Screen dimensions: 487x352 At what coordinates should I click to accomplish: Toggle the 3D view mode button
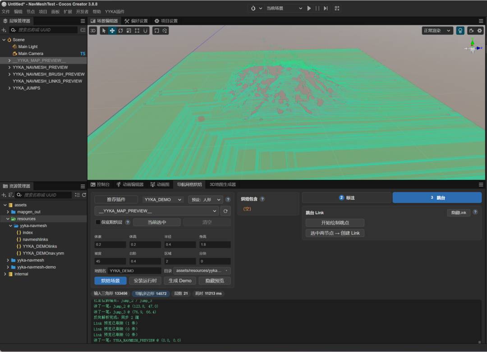93,31
